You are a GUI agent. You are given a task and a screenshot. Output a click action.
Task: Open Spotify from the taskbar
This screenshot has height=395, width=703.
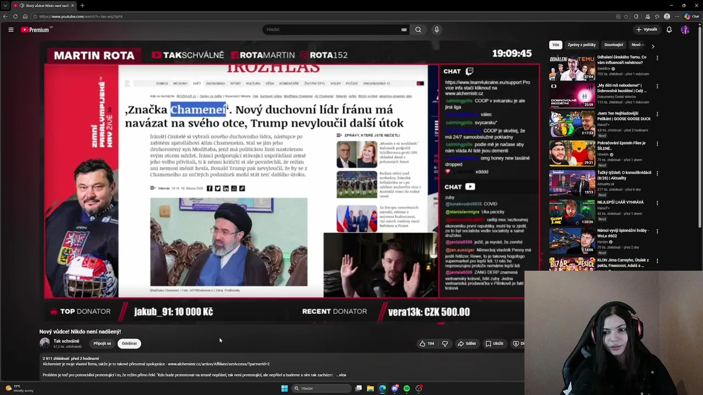pos(406,388)
